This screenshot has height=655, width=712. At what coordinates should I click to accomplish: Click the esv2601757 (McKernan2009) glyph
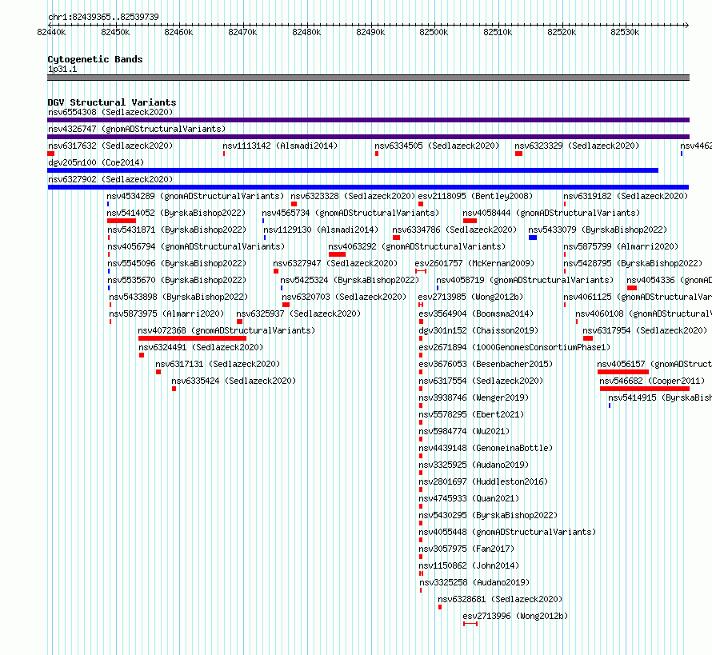tap(421, 271)
